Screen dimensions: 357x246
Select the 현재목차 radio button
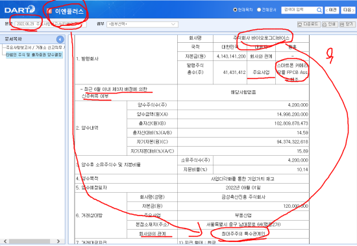click(235, 10)
